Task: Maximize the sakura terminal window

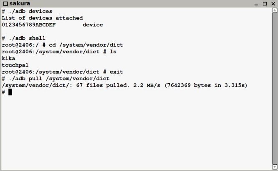Action: tap(265, 4)
